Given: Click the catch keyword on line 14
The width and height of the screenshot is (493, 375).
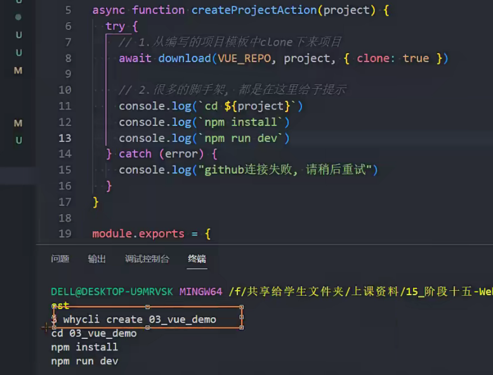Looking at the screenshot, I should (135, 154).
